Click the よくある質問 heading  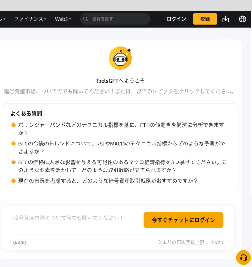[26, 114]
